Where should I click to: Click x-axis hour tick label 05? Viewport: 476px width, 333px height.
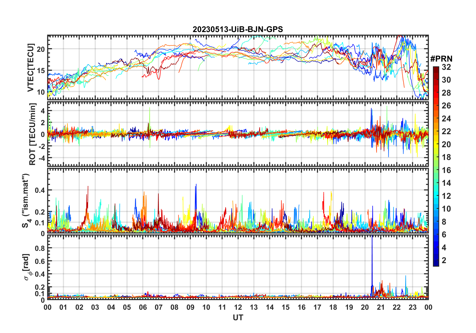click(x=127, y=307)
